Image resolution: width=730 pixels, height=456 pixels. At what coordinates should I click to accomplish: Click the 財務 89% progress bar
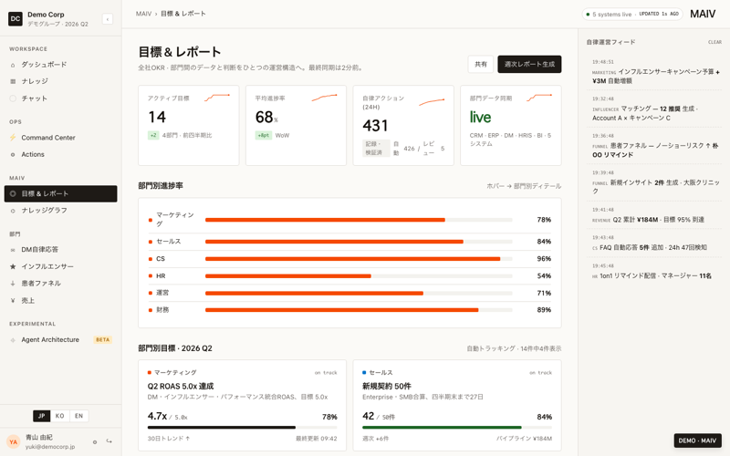coord(359,310)
